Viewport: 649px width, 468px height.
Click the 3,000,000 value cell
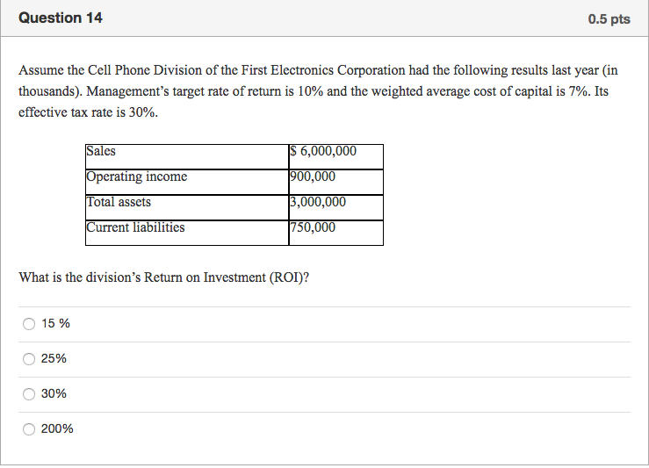click(x=335, y=203)
